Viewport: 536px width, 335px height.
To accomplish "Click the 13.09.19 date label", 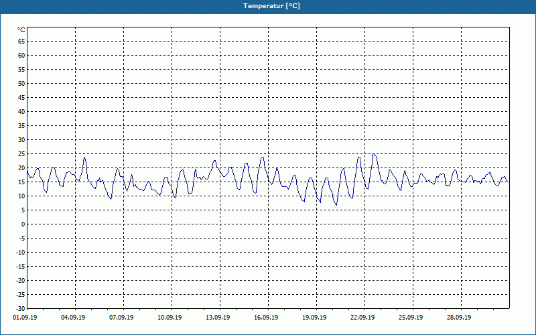I will (x=218, y=318).
